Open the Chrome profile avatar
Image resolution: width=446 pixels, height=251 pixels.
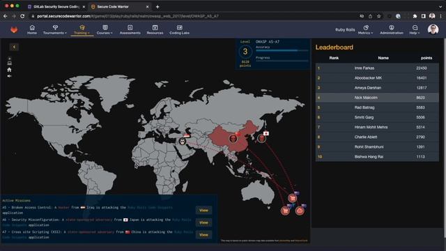pos(432,16)
